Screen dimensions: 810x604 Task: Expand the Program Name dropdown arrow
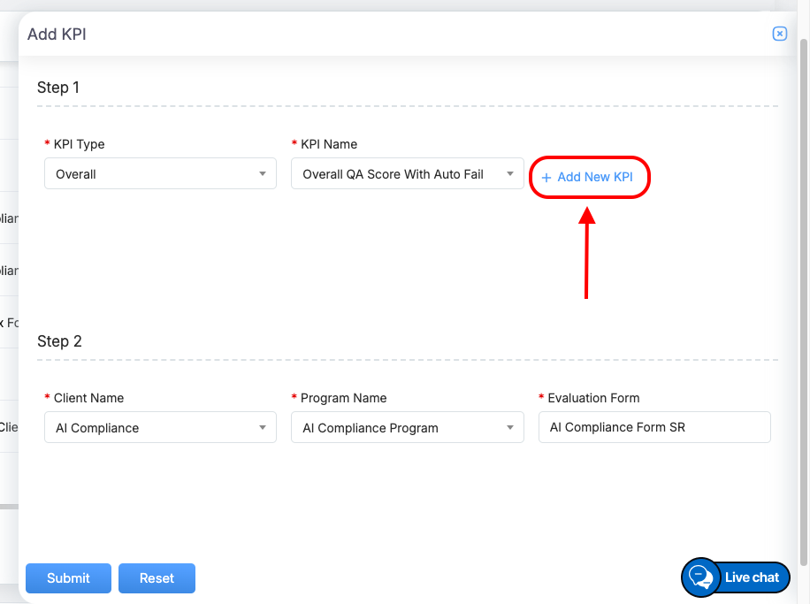(510, 428)
